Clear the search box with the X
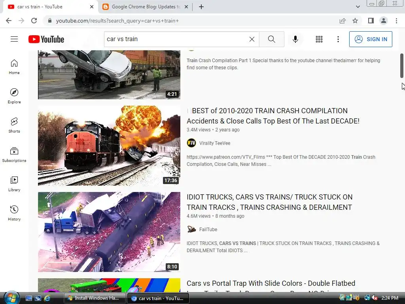 (x=252, y=39)
